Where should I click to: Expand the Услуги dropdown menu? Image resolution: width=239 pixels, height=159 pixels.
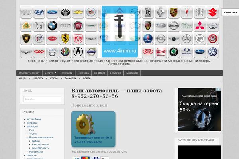51,73
